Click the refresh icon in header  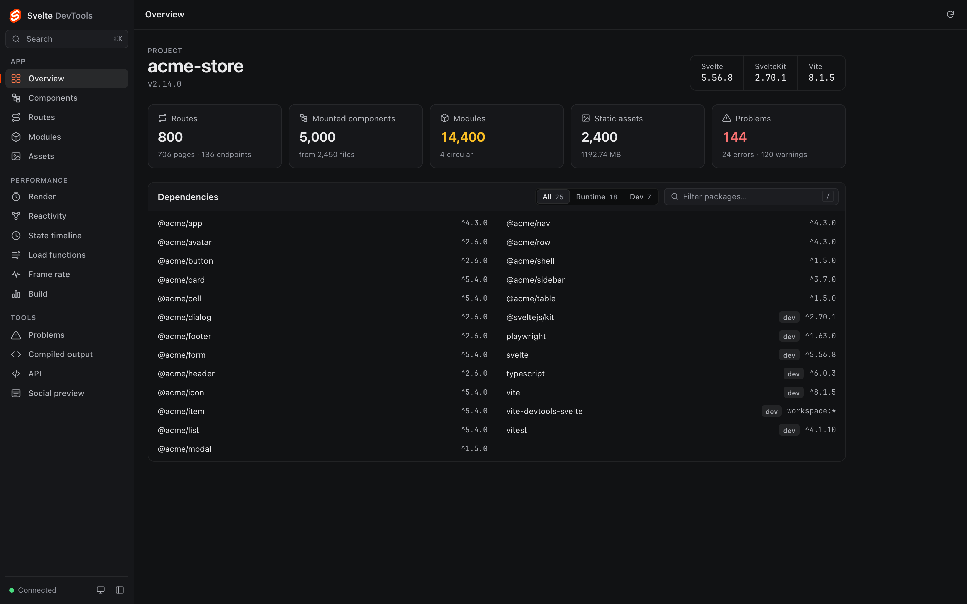950,14
